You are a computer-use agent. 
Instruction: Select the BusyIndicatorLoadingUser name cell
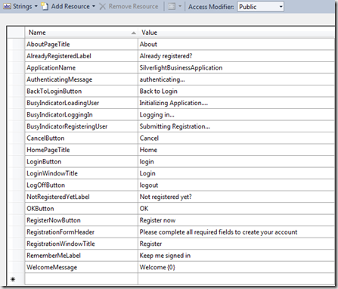pos(82,103)
